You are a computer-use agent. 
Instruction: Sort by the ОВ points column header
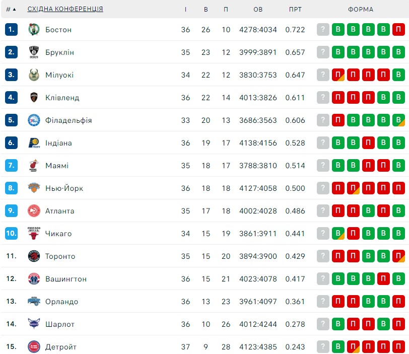pos(258,10)
